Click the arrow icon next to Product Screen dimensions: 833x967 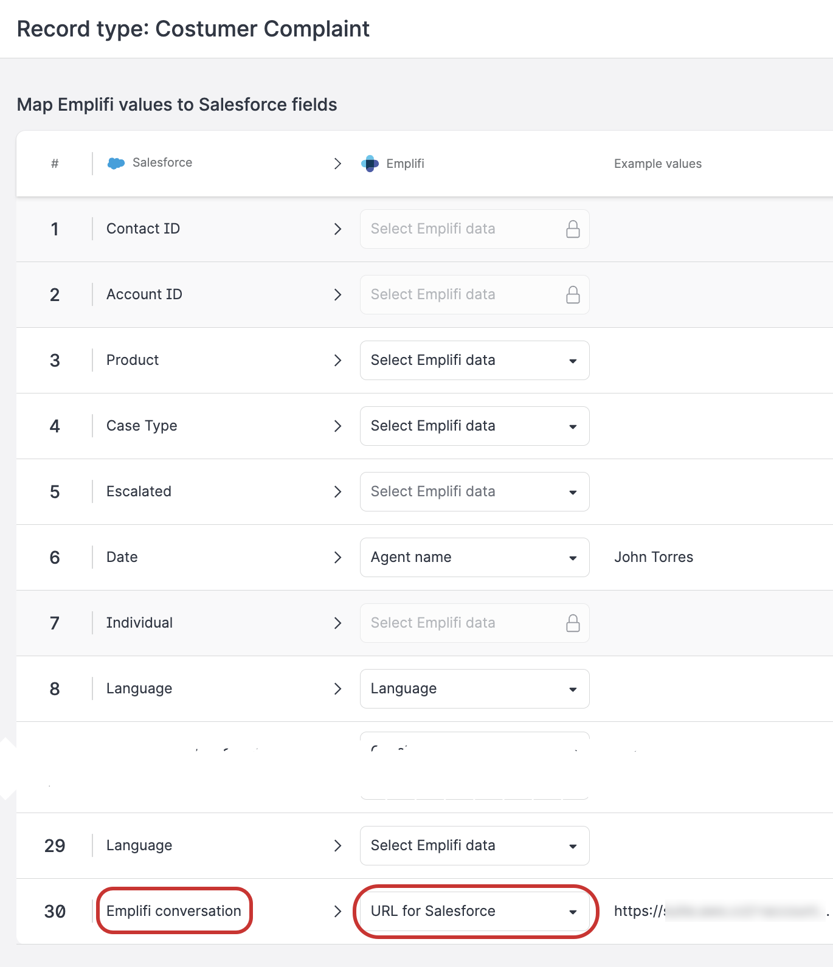(338, 361)
